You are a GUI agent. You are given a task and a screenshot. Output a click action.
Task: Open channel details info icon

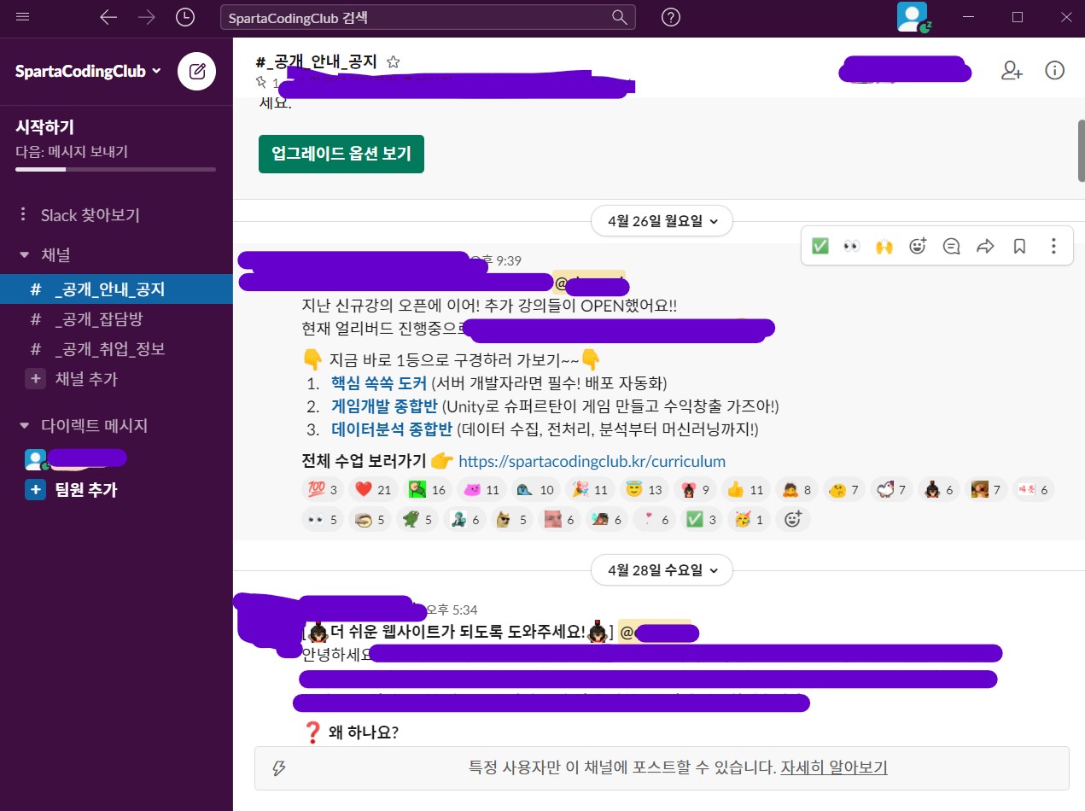[x=1055, y=70]
